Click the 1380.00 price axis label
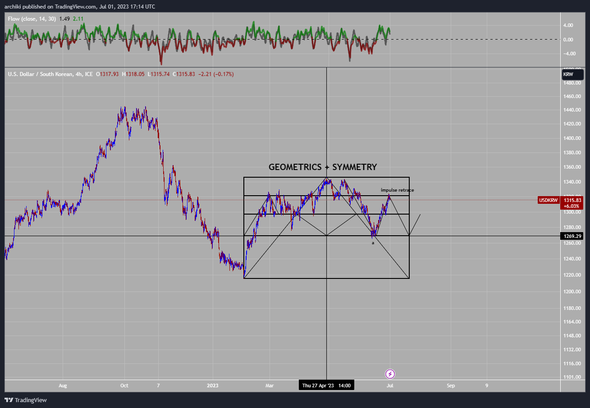 coord(571,152)
